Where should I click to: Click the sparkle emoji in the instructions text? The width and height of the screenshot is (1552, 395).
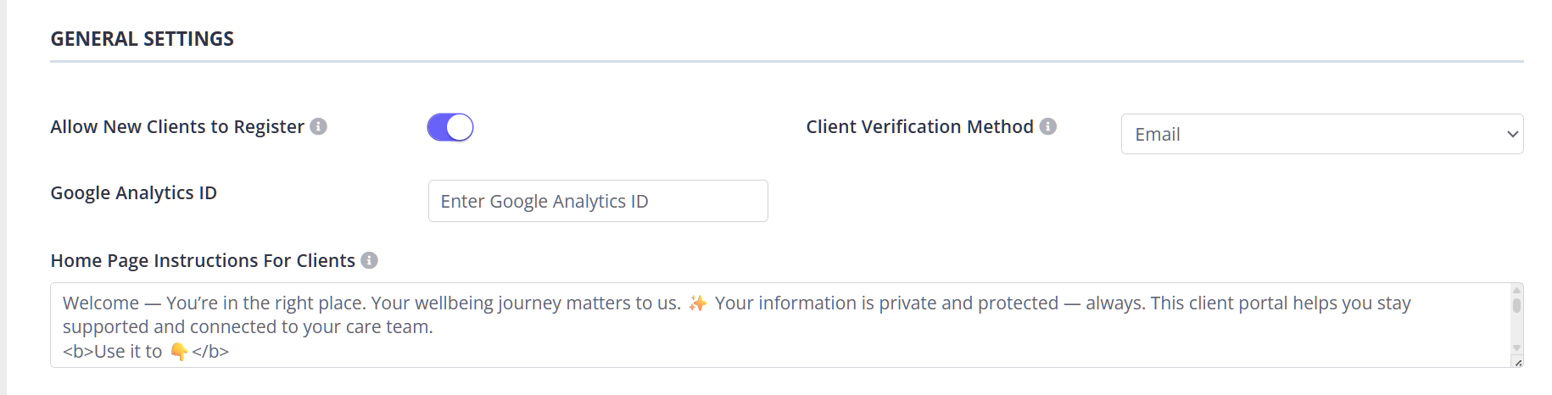[x=697, y=303]
